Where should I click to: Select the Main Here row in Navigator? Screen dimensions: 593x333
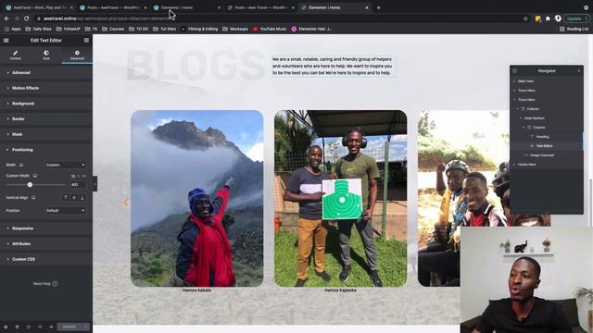(547, 81)
